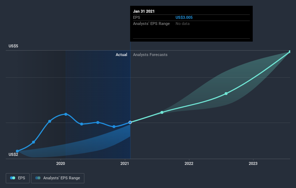Viewport: 296px width, 188px height.
Task: Select the mid-2021 forecast data point
Action: 162,112
